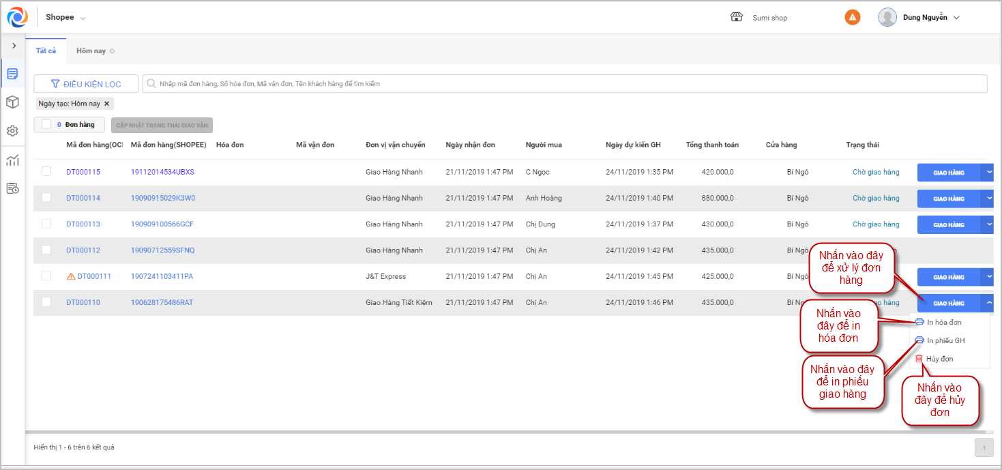Click the warning triangle beside DT000111
The height and width of the screenshot is (470, 1002).
click(71, 277)
